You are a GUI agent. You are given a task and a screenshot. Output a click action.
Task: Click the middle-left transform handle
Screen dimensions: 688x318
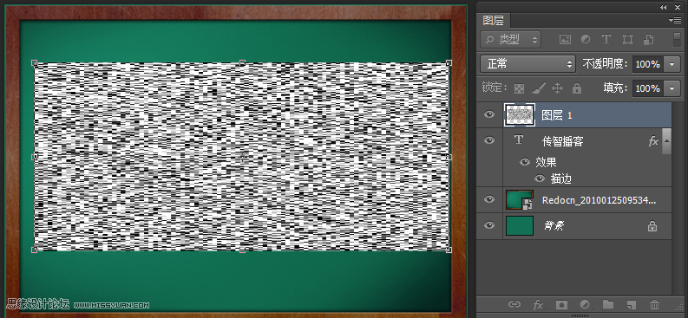coord(34,156)
